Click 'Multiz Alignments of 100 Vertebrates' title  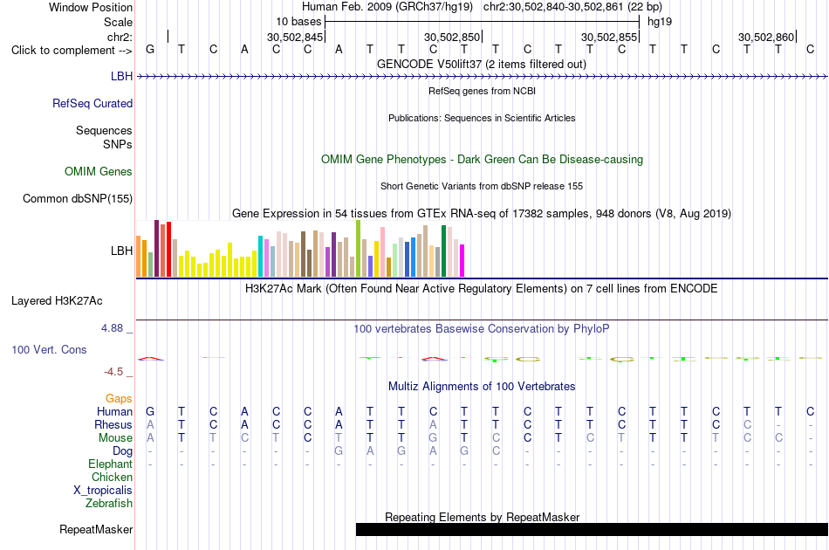(482, 387)
